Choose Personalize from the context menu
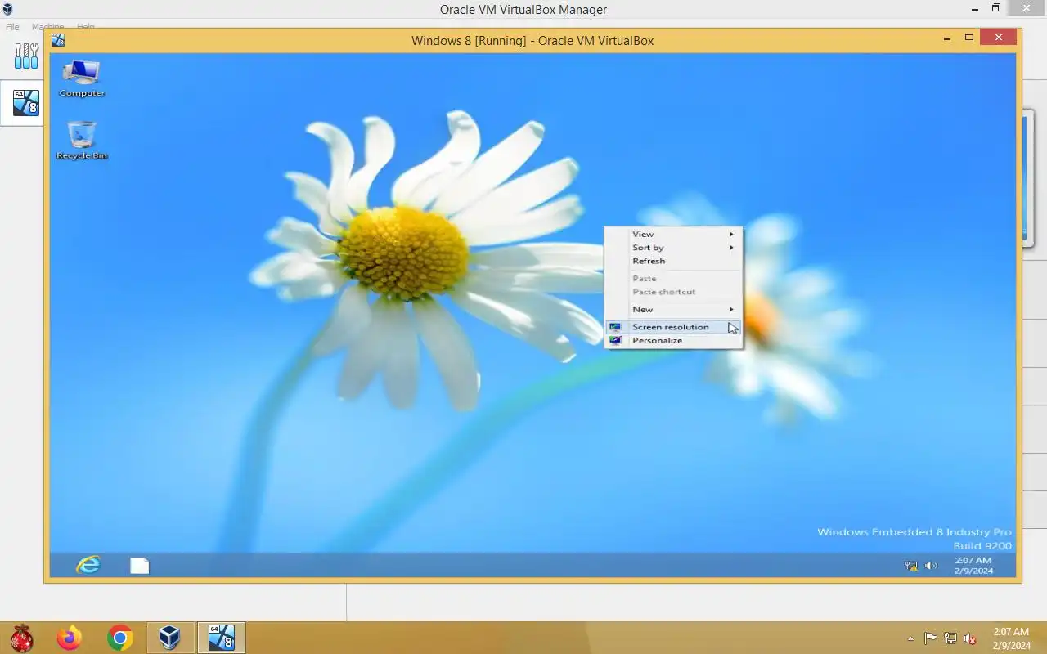 coord(673,340)
